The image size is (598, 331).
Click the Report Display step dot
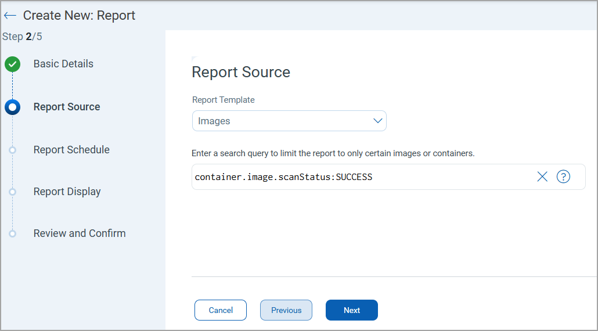12,192
